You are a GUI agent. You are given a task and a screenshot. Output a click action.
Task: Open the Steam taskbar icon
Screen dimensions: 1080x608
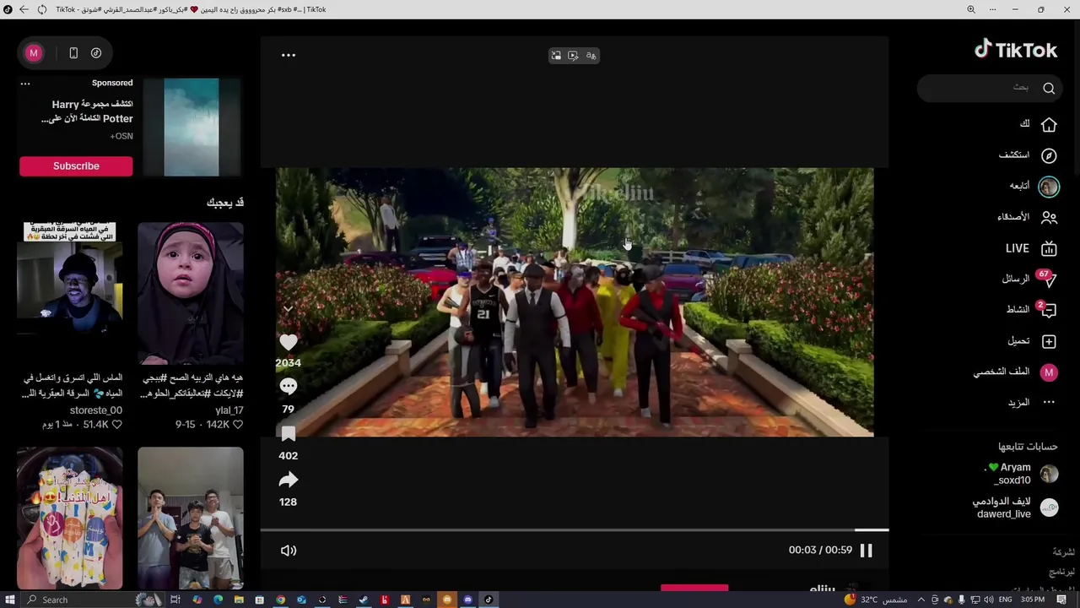364,600
